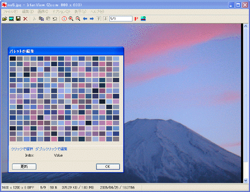Screen dimensions: 250x192
Task: Click the red P properties icon
Action: (x=136, y=19)
